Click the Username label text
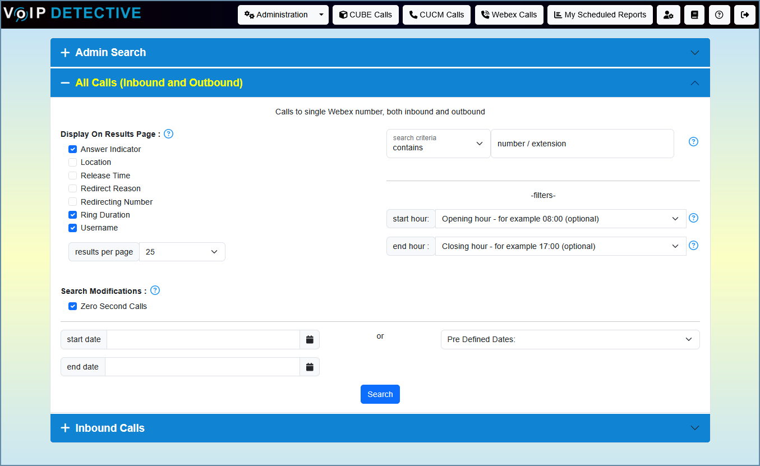Screen dimensions: 760x466 tap(99, 228)
